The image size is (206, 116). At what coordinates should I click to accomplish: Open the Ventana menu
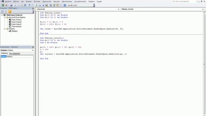coord(91,1)
